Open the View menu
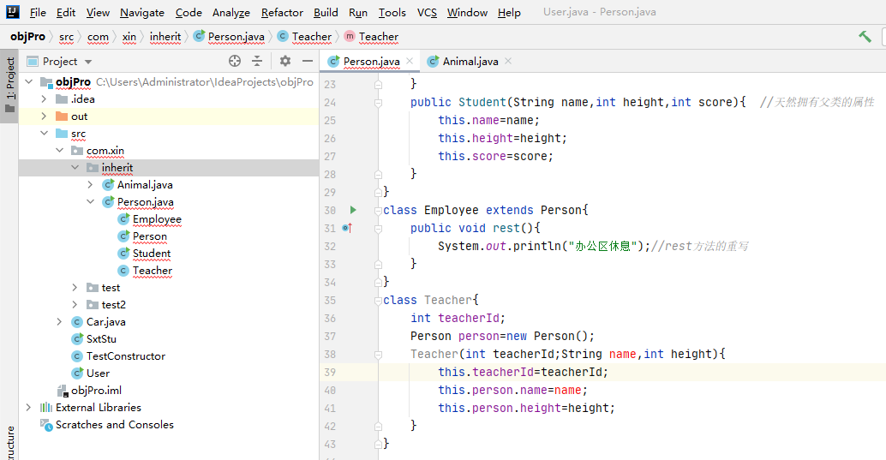 (98, 13)
